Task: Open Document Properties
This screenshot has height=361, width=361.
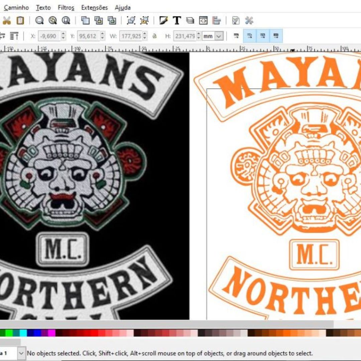Action: click(x=236, y=21)
